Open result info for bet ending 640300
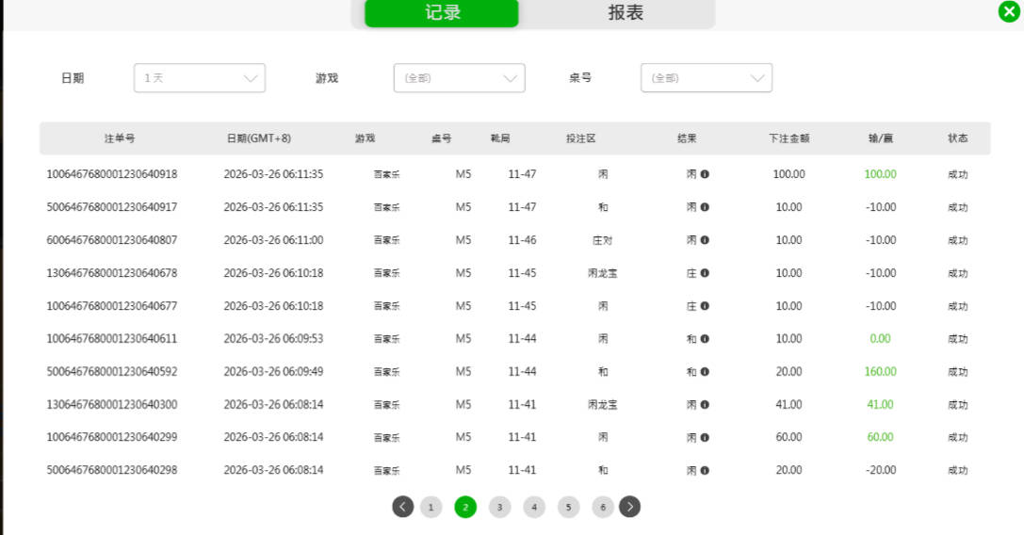1024x535 pixels. [x=705, y=405]
